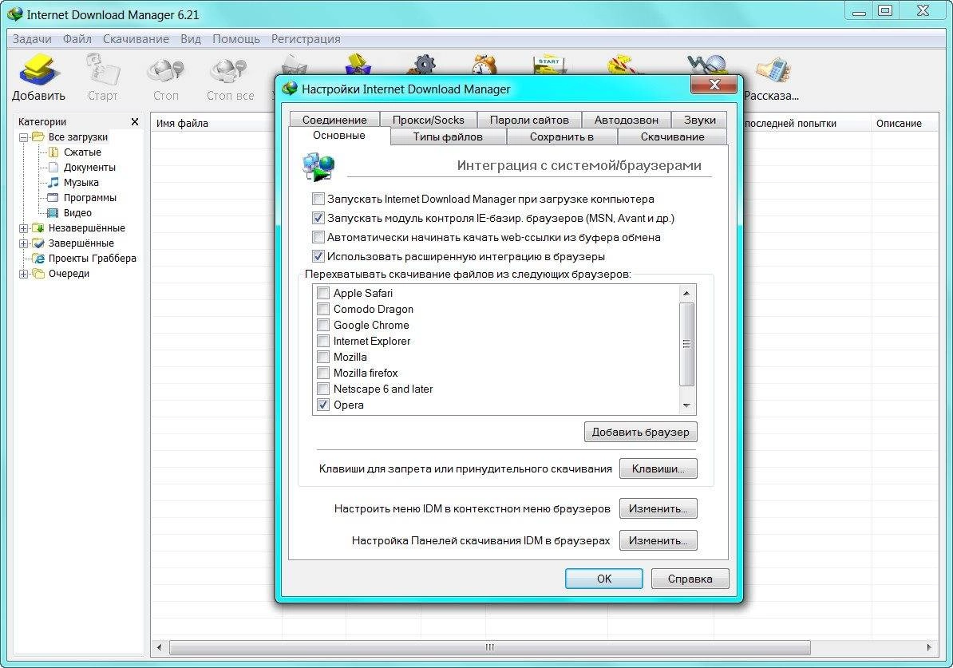
Task: Click the alarm clock scheduler toolbar icon
Action: [x=485, y=65]
